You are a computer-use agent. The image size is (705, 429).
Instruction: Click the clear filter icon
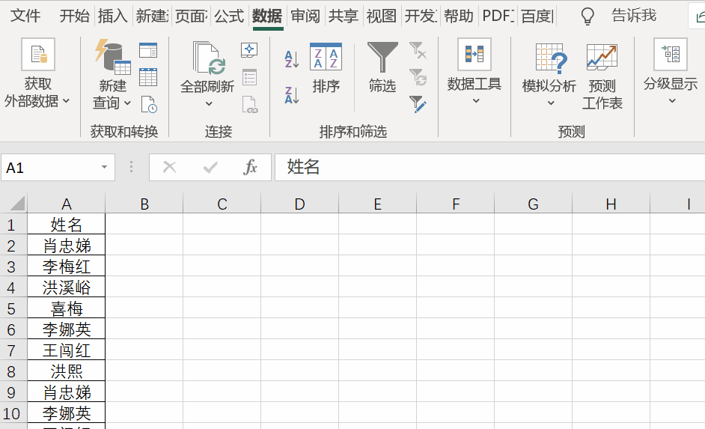[x=418, y=50]
